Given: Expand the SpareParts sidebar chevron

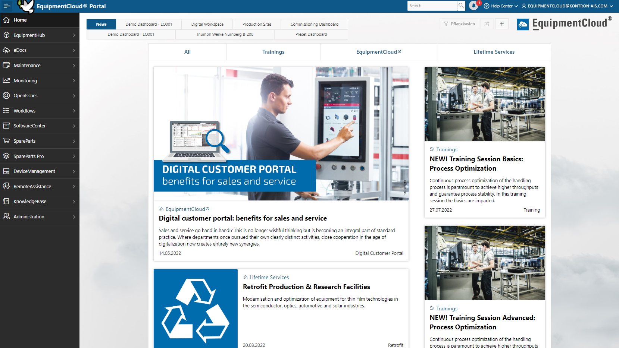Looking at the screenshot, I should point(74,141).
